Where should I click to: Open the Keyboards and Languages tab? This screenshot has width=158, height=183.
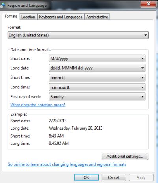pyautogui.click(x=60, y=17)
